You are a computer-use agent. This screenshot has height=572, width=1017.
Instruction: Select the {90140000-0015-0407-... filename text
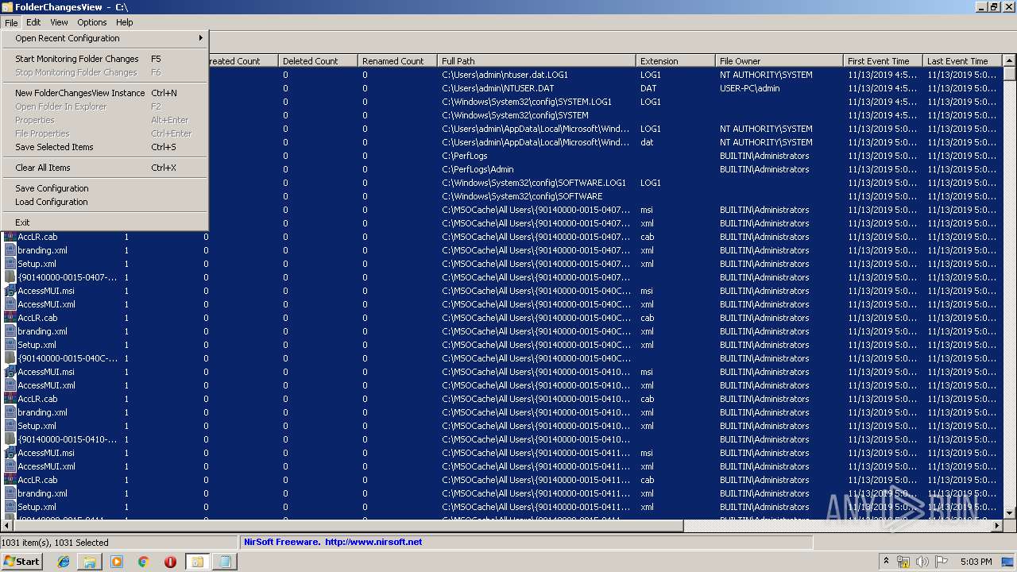68,277
